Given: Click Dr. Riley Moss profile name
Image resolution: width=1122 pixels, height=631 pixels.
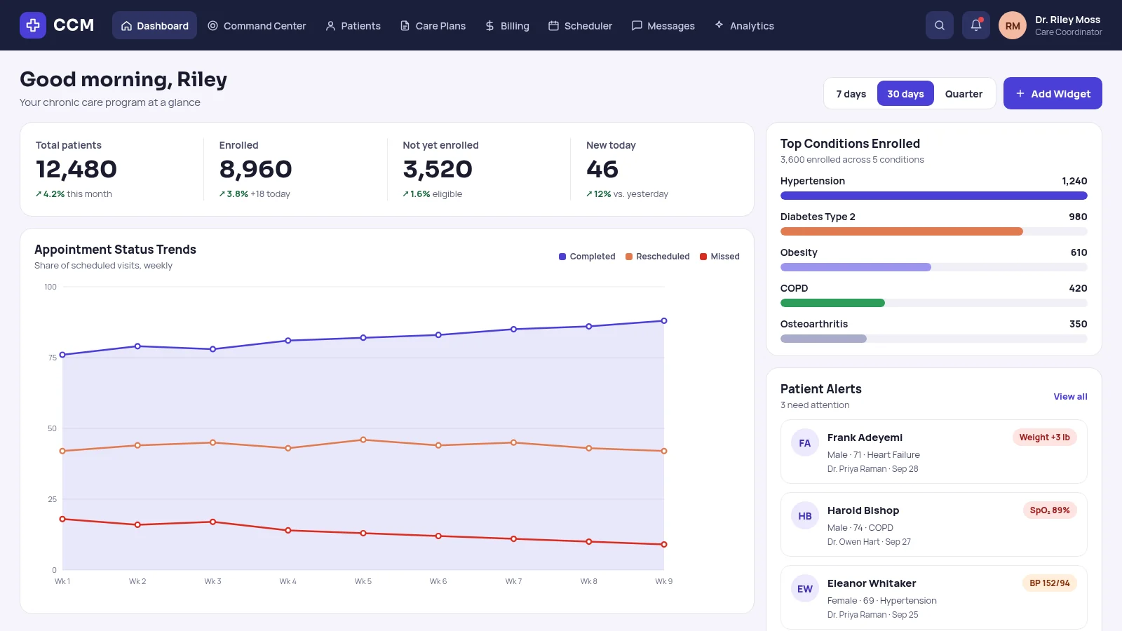Looking at the screenshot, I should (1068, 20).
